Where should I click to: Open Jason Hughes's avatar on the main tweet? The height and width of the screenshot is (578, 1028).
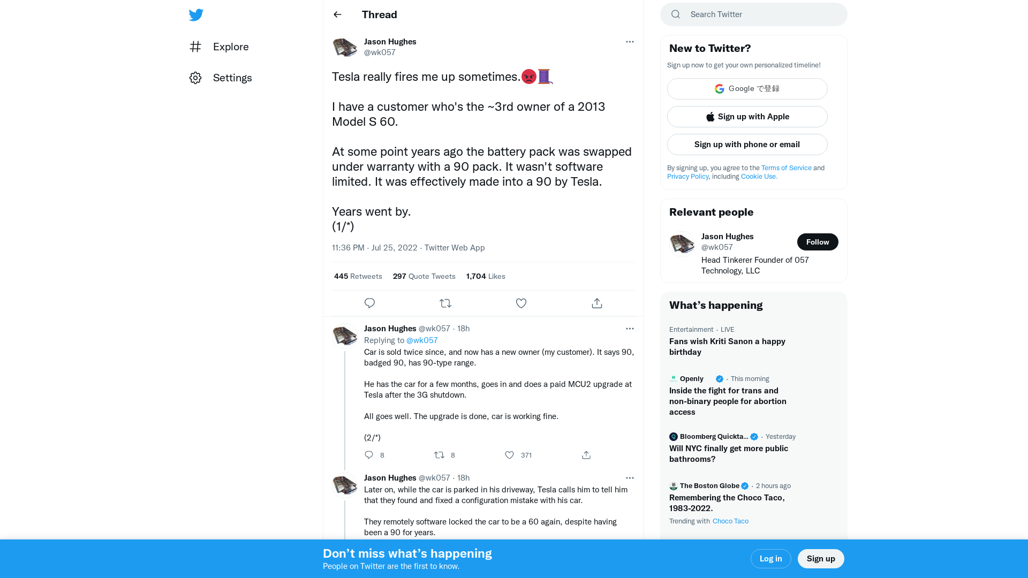tap(345, 47)
